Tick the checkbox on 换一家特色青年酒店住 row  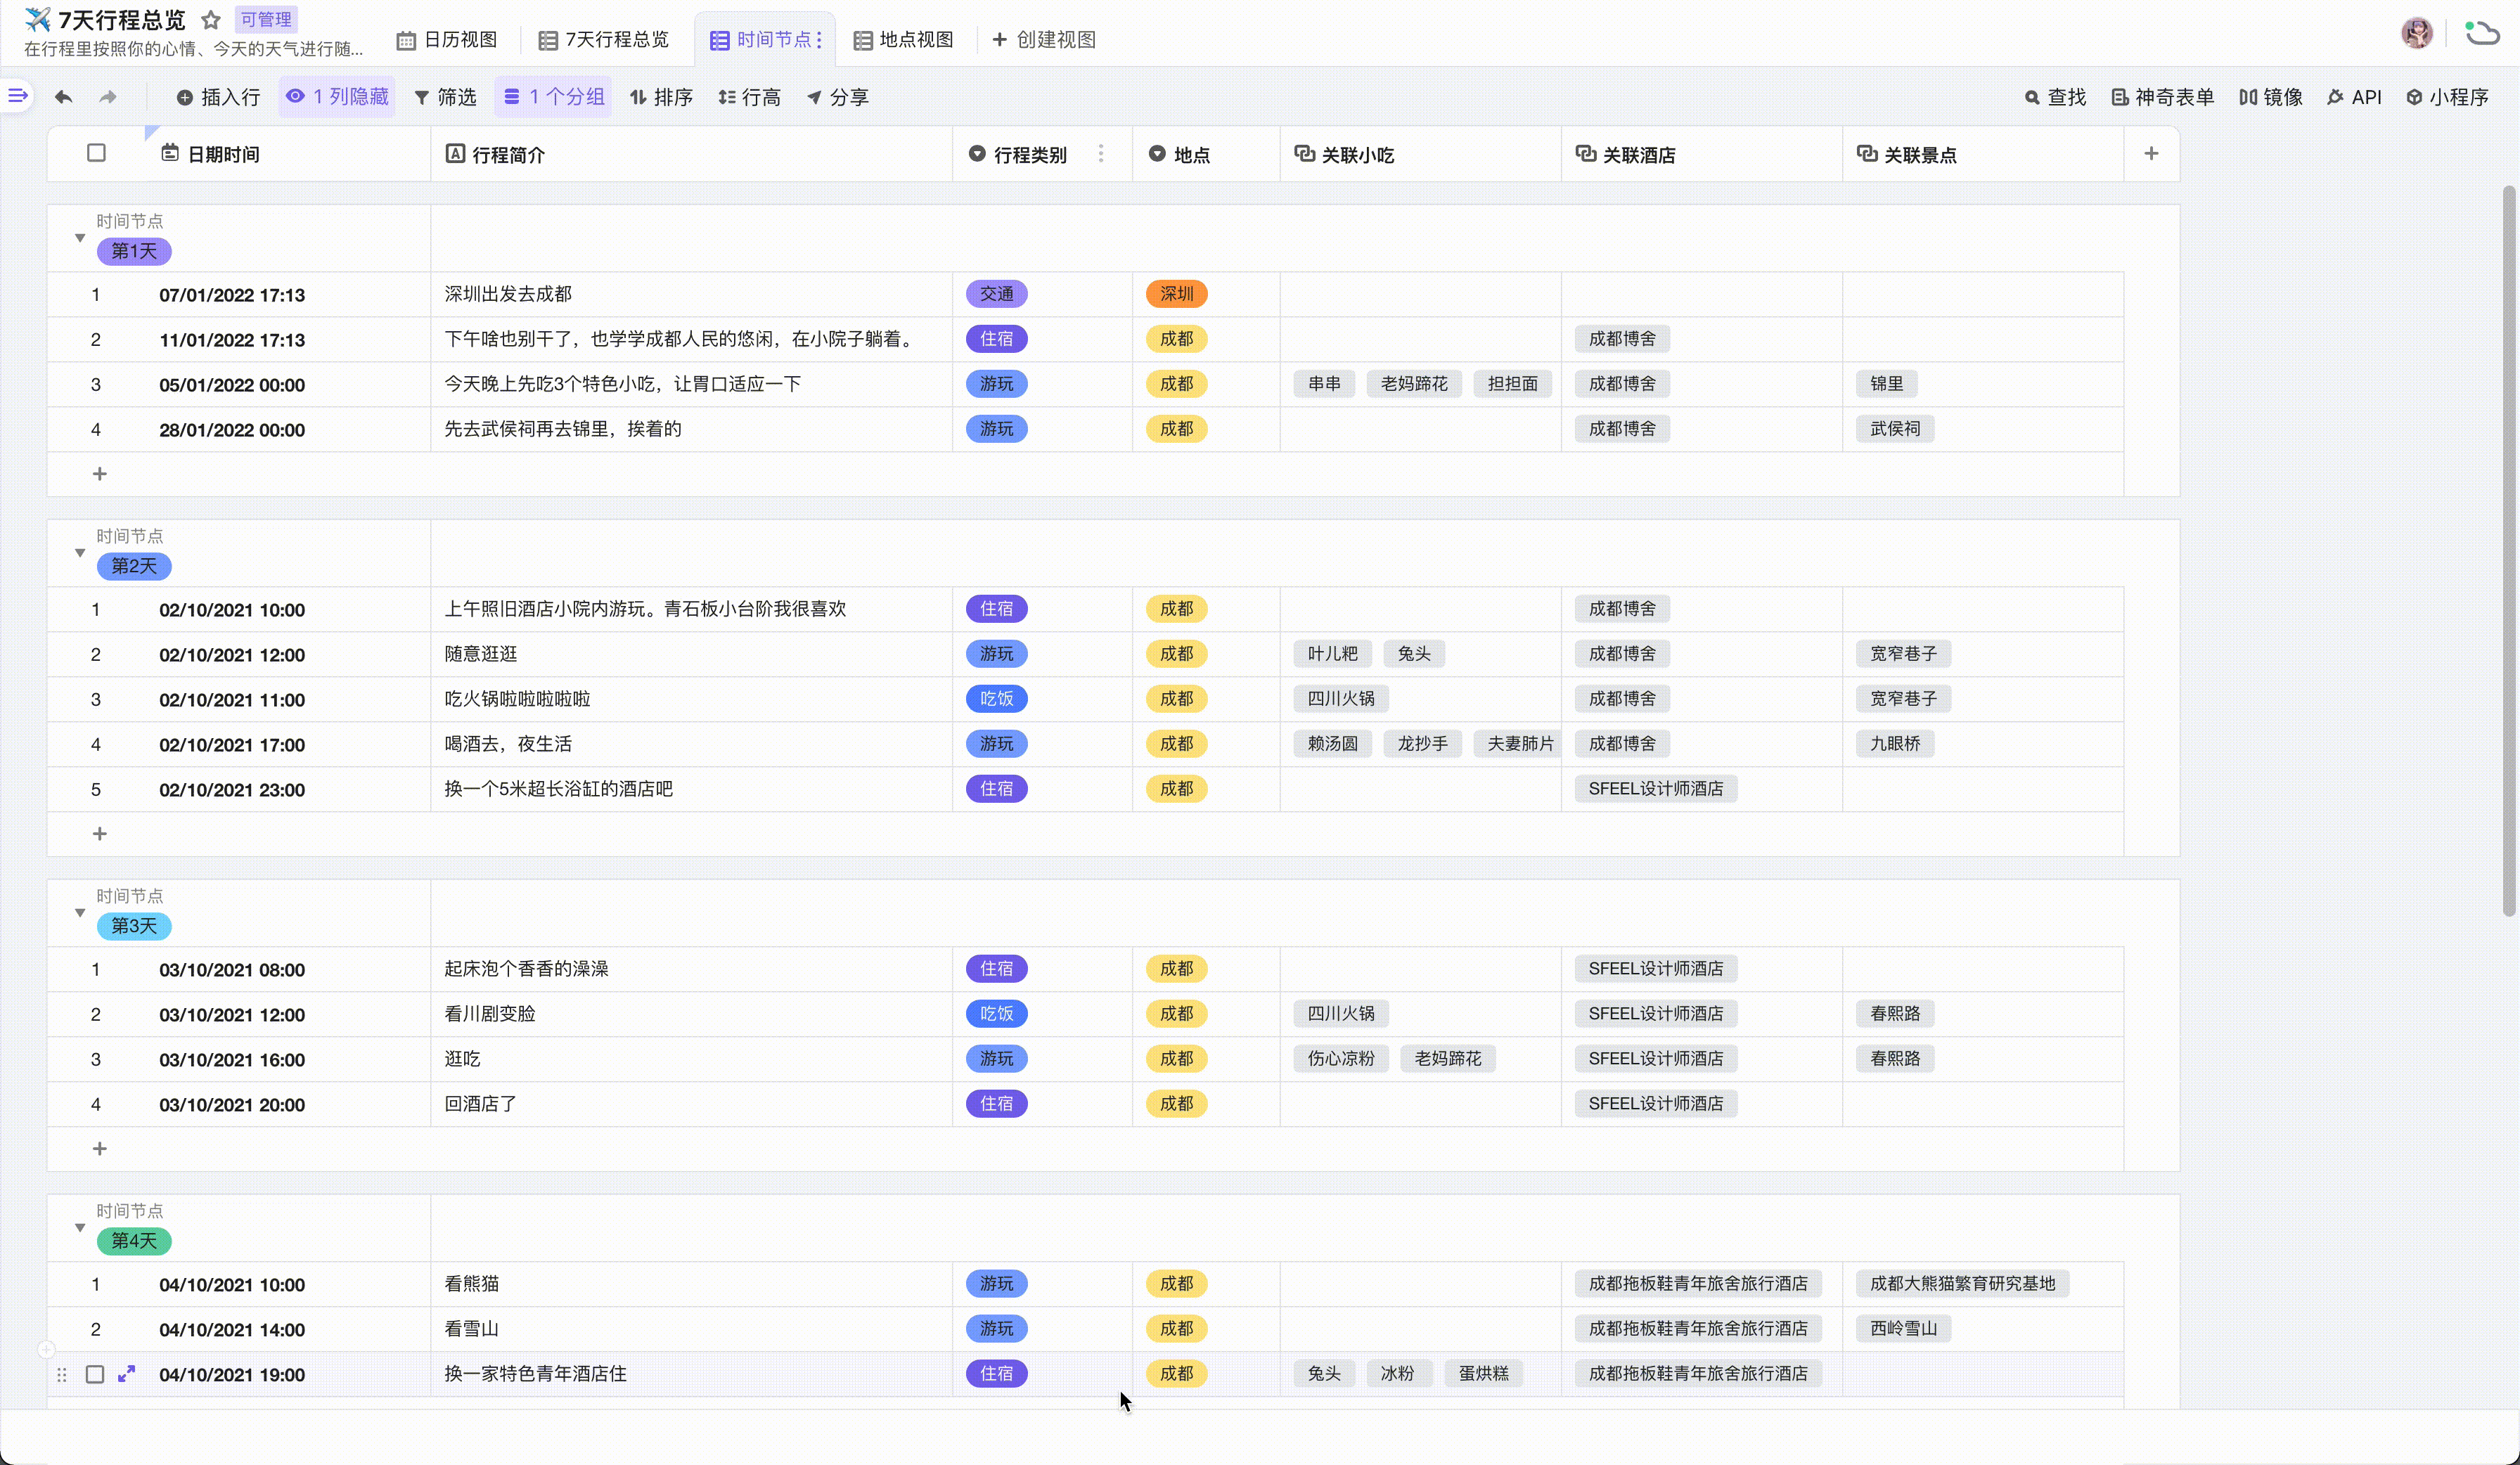[95, 1374]
